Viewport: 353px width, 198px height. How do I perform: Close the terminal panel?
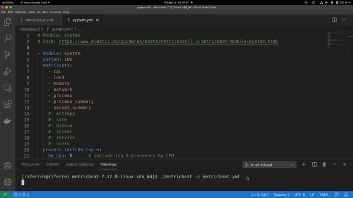(345, 164)
